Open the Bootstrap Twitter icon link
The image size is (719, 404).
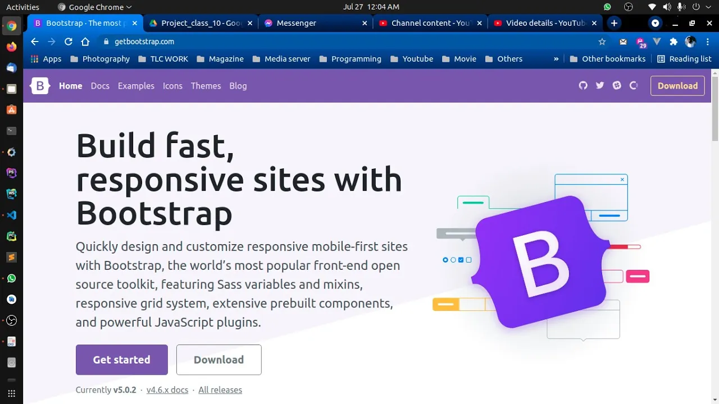(600, 85)
